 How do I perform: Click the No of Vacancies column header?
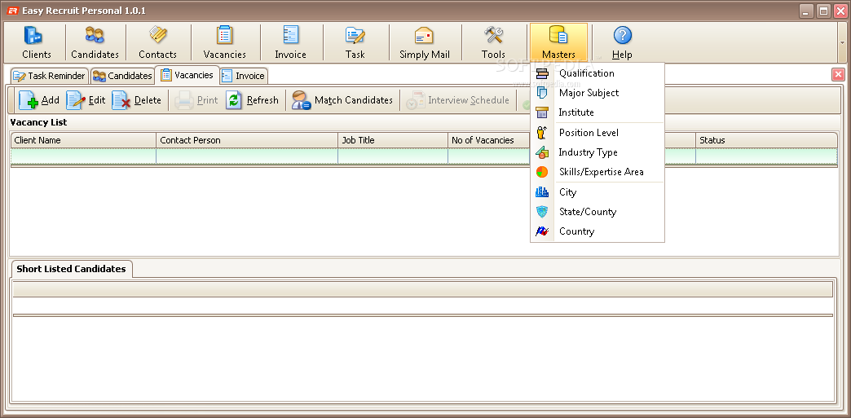(488, 140)
